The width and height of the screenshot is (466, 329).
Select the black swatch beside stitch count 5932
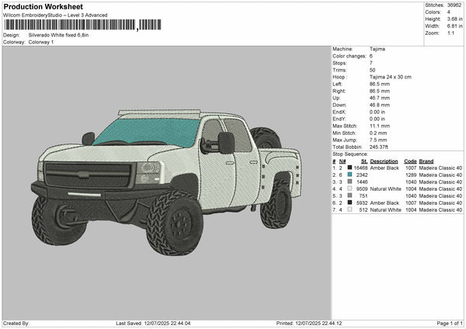coord(350,203)
